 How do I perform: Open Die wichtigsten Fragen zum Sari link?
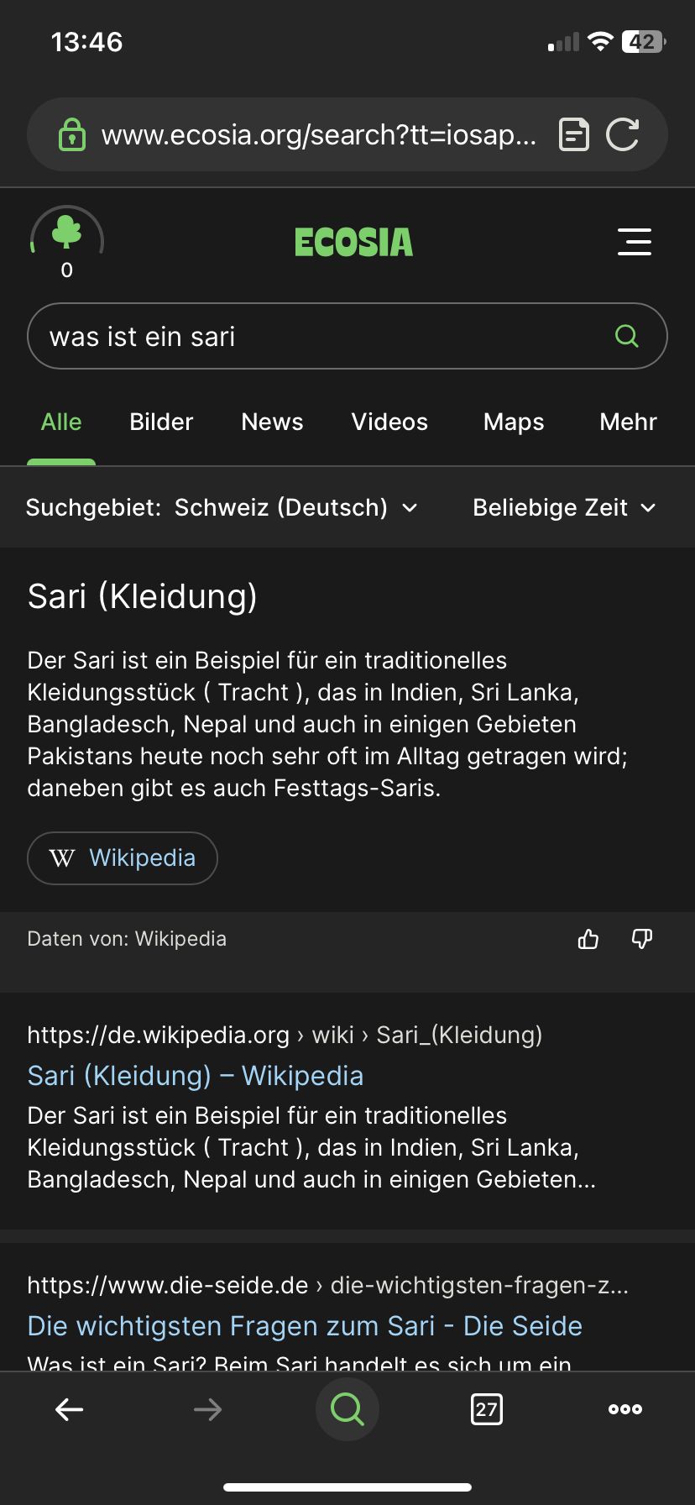point(305,1326)
